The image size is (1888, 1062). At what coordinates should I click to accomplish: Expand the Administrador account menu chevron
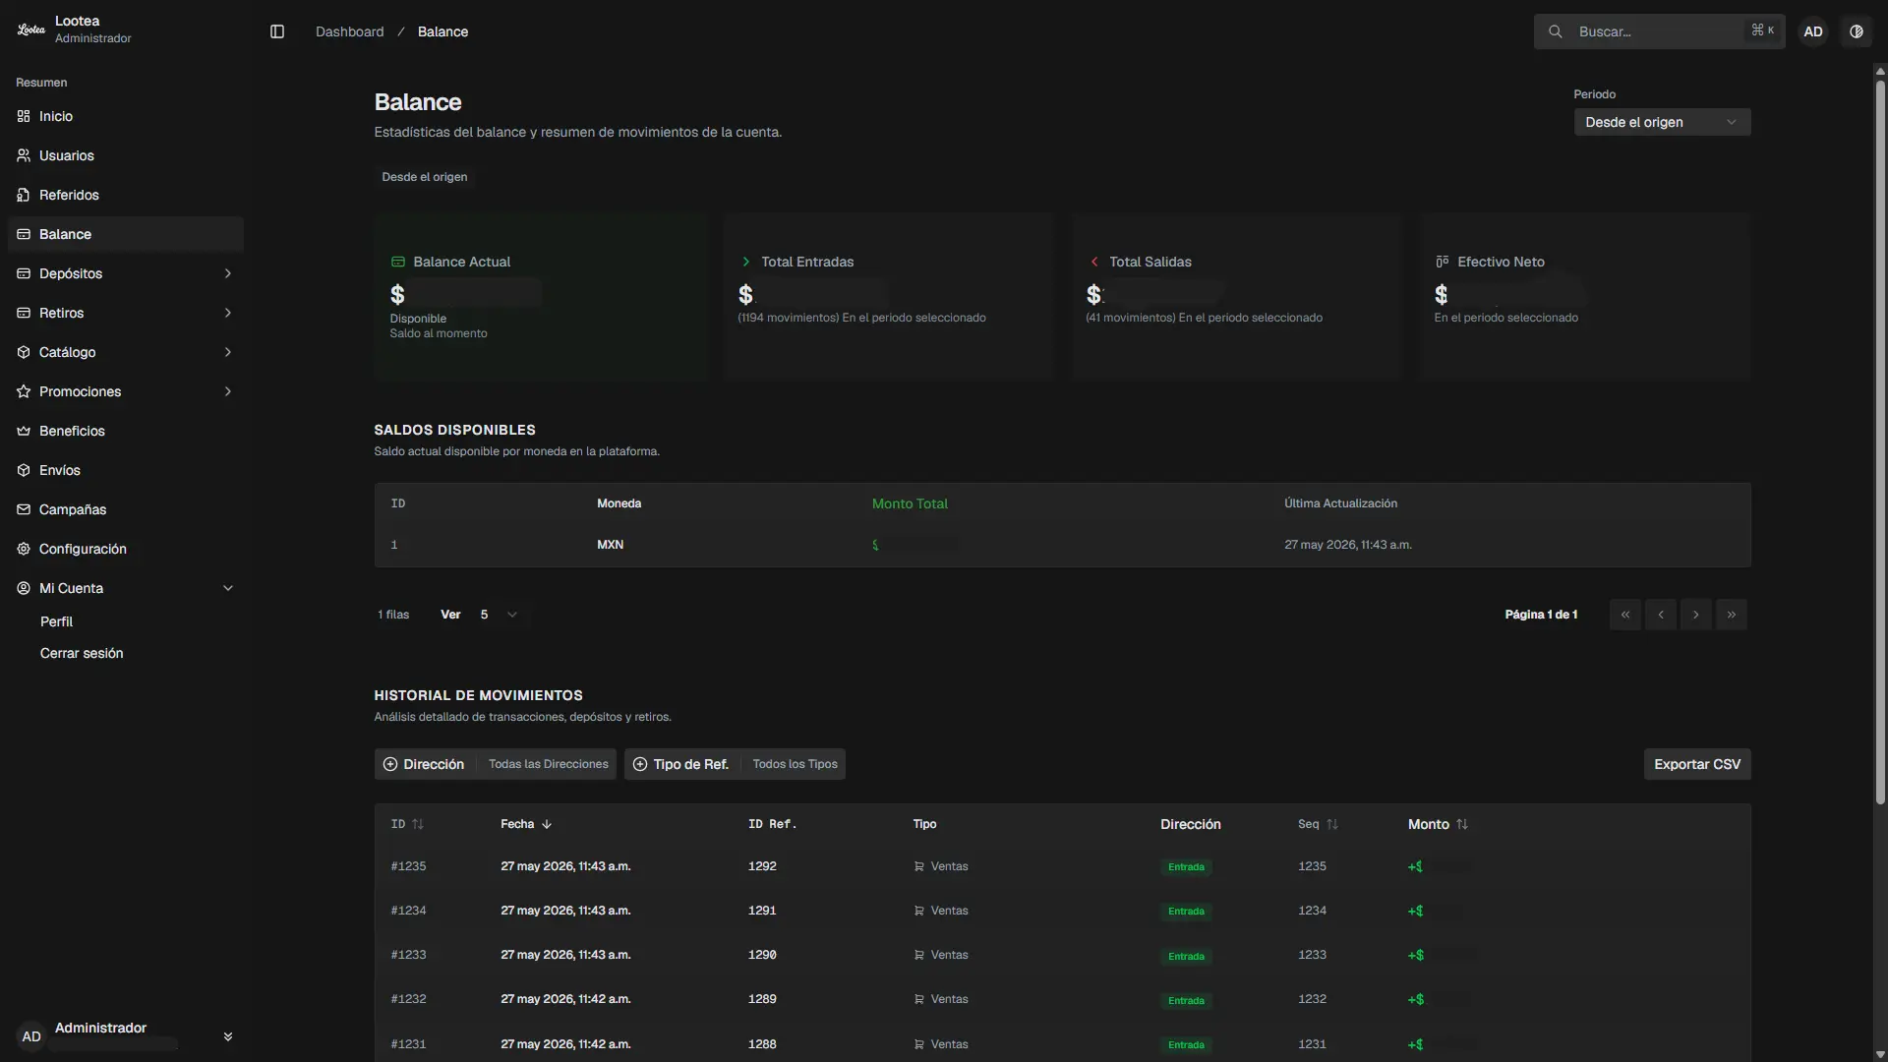[x=228, y=1036]
